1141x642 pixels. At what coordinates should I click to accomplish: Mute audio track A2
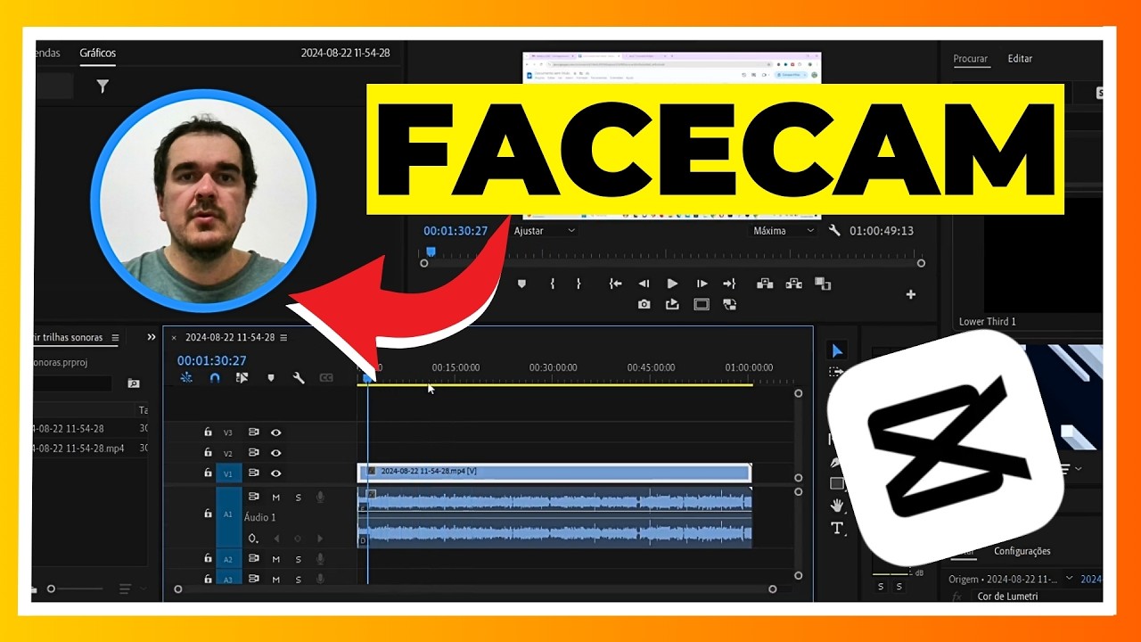pos(276,559)
